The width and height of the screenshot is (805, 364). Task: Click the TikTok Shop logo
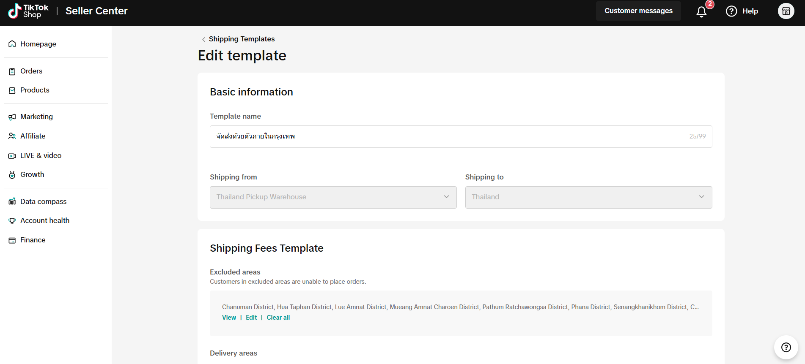tap(28, 11)
